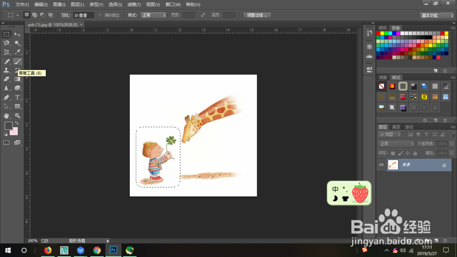Select the Gradient tool

coord(17,79)
